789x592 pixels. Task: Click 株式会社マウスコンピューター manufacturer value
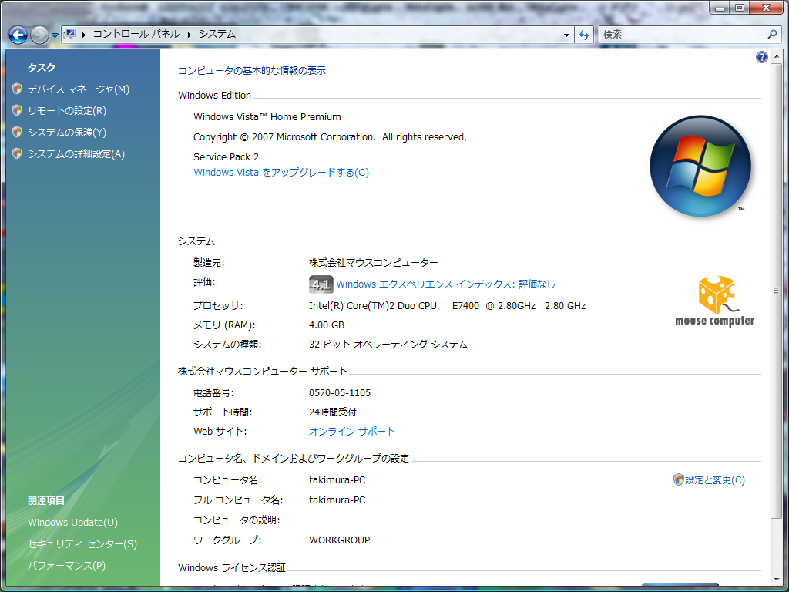(x=374, y=263)
